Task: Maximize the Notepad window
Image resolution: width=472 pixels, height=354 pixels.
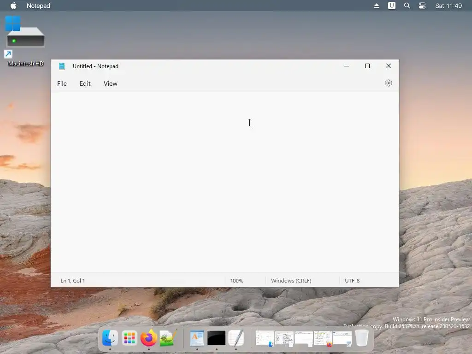Action: pos(367,66)
